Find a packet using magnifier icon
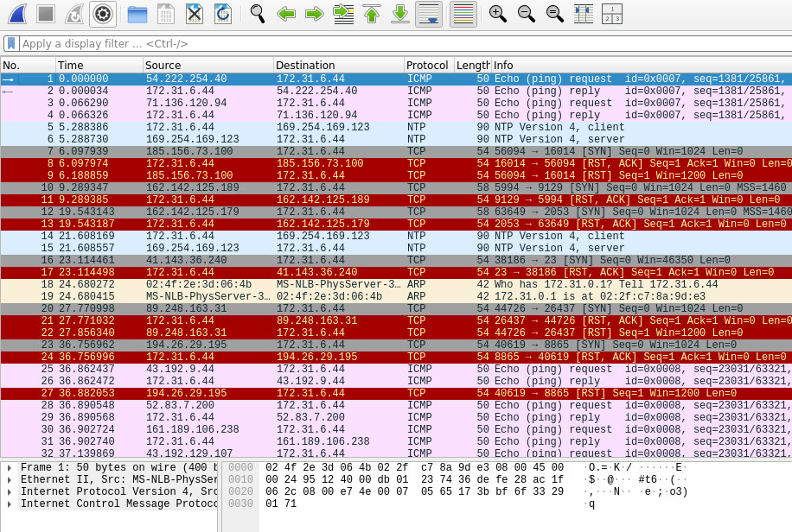This screenshot has width=792, height=532. (258, 14)
